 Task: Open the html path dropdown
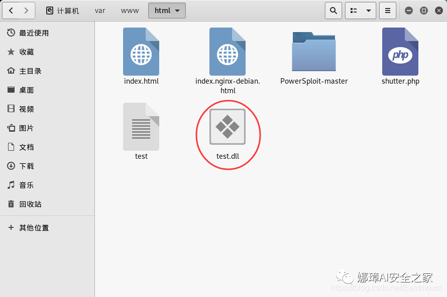(167, 11)
